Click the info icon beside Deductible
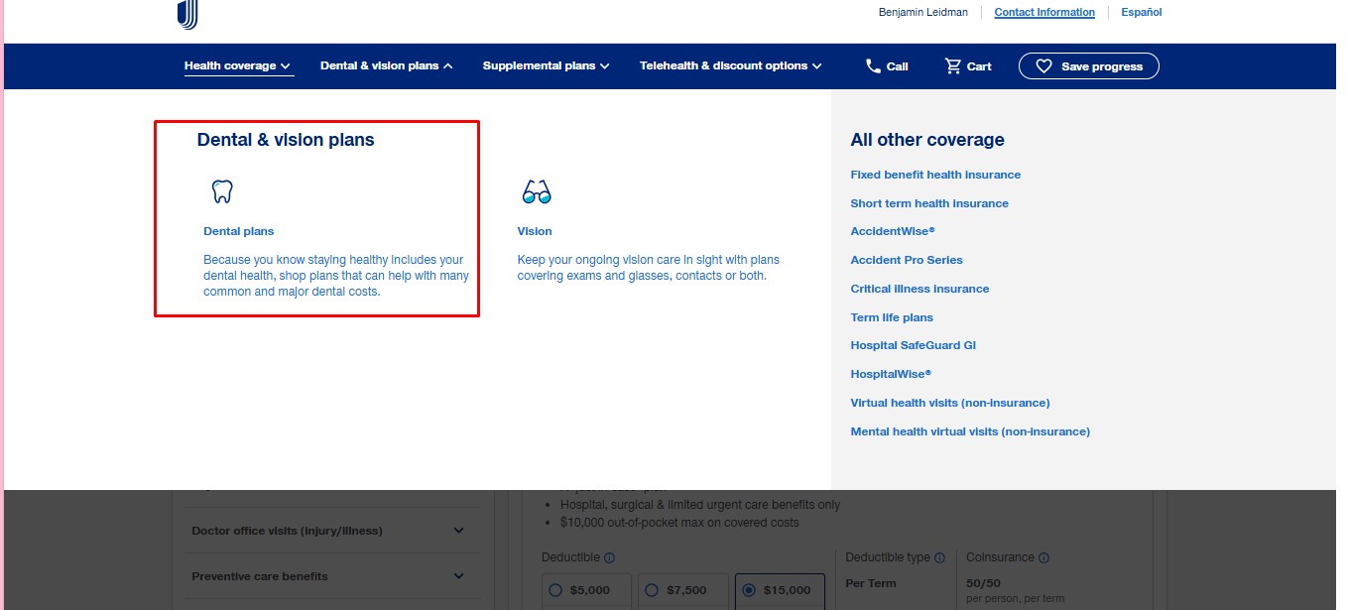1348x610 pixels. [610, 557]
